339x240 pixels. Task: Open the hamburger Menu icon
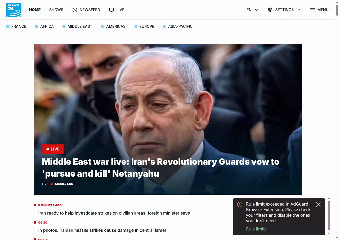click(x=313, y=10)
